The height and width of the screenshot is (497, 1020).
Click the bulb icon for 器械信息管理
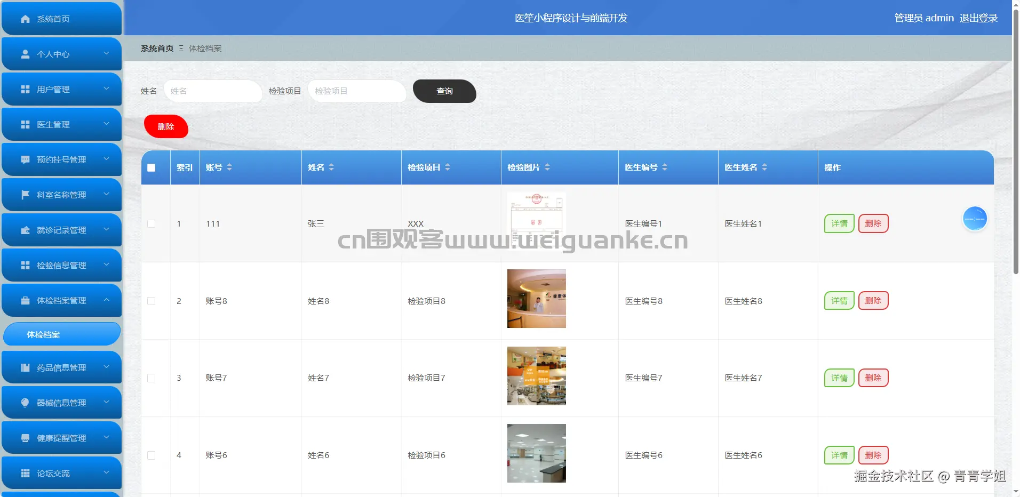point(25,403)
